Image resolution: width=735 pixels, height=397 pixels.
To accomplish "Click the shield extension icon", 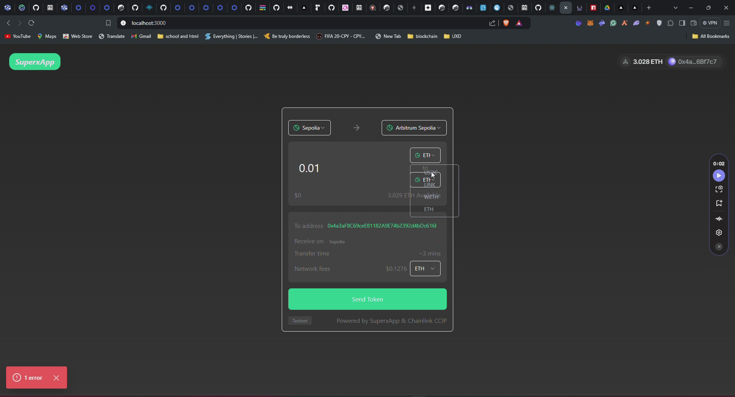I will point(659,23).
